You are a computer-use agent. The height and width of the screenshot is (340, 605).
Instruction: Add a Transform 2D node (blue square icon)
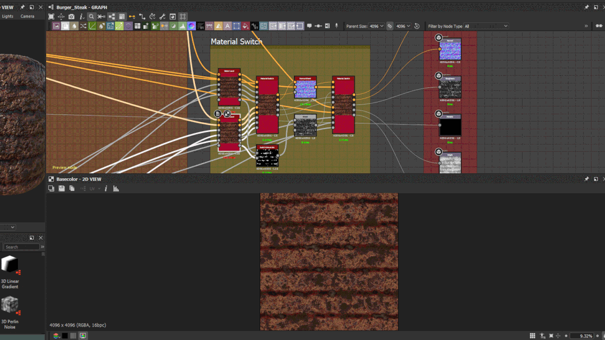pyautogui.click(x=236, y=26)
